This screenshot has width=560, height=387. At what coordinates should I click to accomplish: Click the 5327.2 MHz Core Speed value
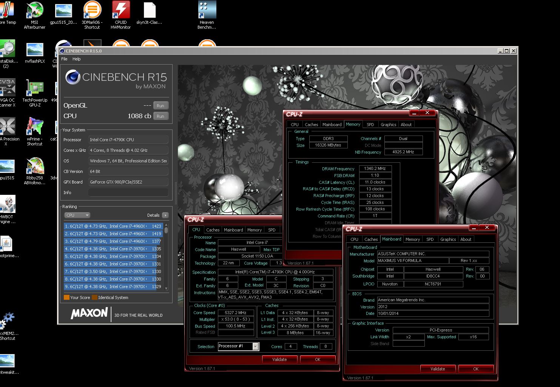[236, 313]
